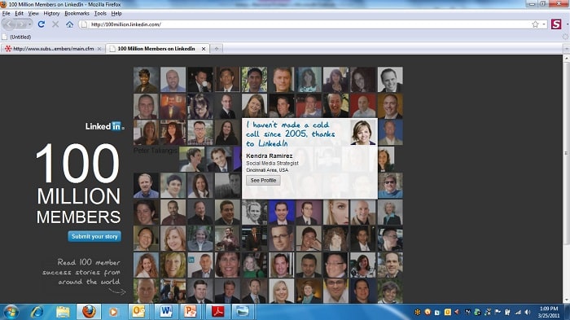The width and height of the screenshot is (570, 320).
Task: Open Internet Explorer from the taskbar
Action: [x=37, y=312]
